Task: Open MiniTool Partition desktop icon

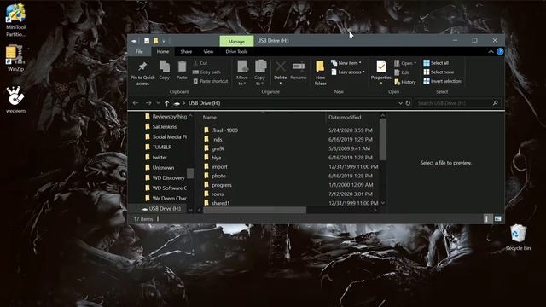Action: click(x=15, y=20)
